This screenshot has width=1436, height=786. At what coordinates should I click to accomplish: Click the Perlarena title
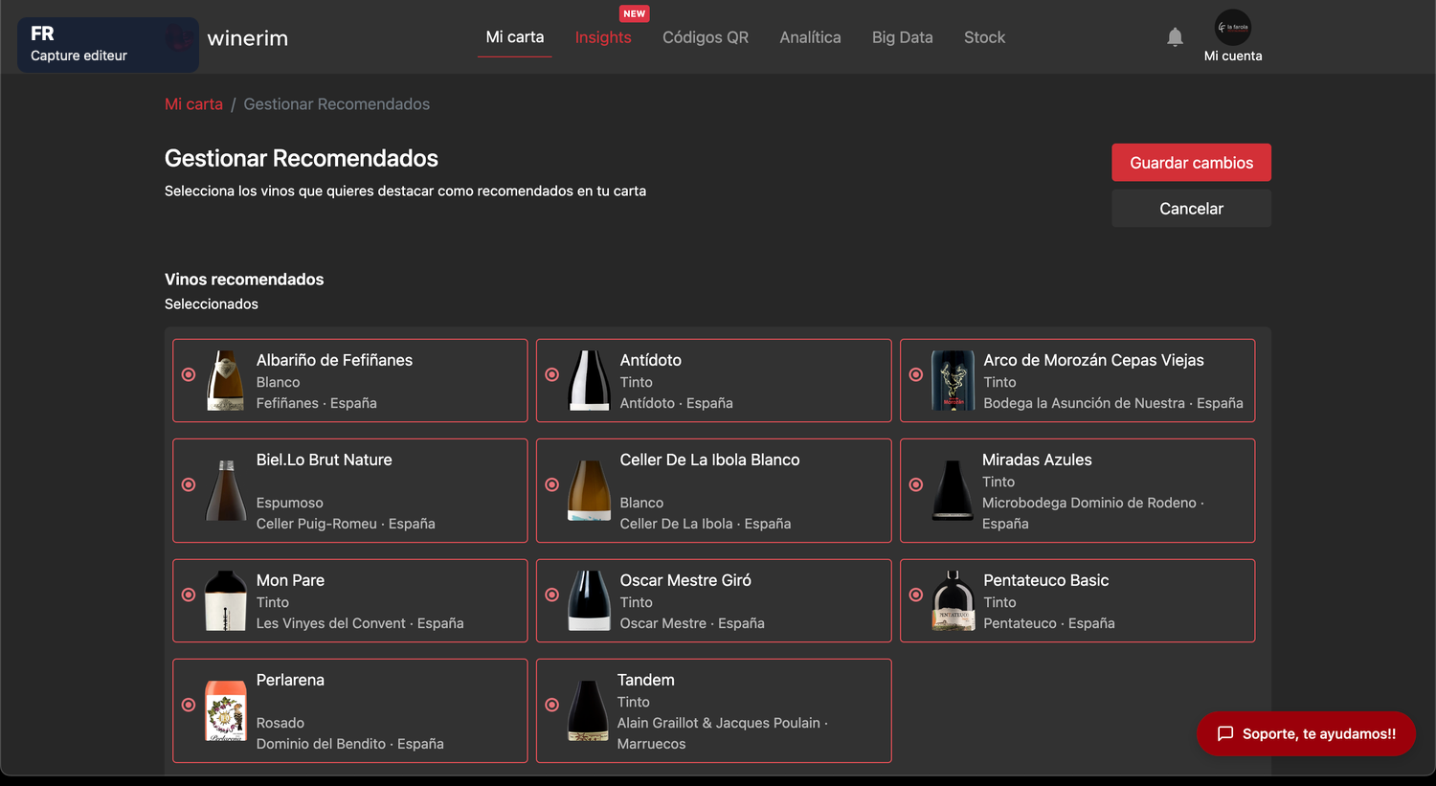[290, 680]
